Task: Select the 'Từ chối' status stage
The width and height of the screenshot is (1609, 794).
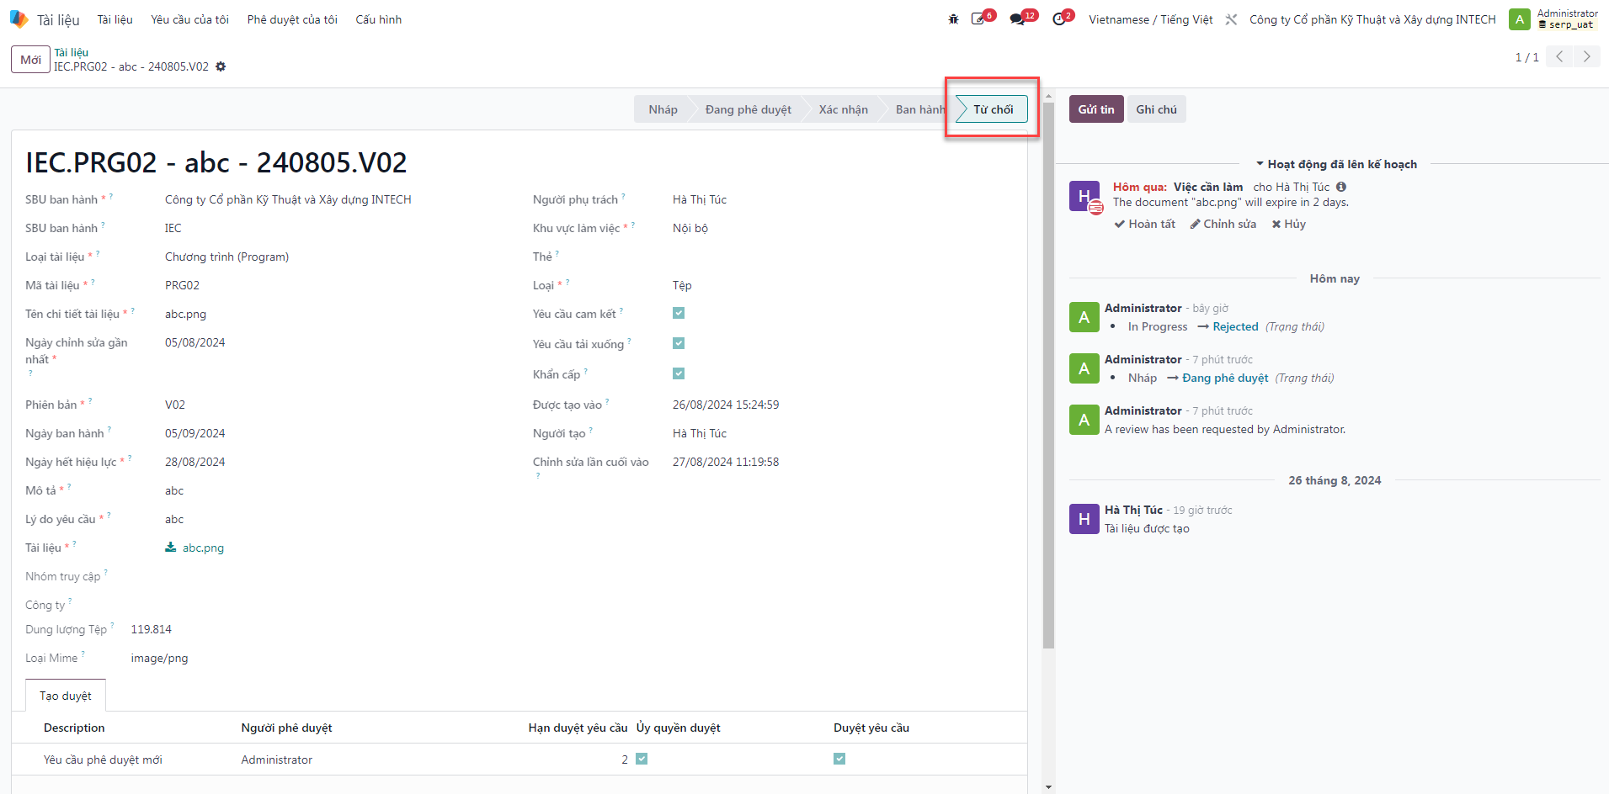Action: coord(993,109)
